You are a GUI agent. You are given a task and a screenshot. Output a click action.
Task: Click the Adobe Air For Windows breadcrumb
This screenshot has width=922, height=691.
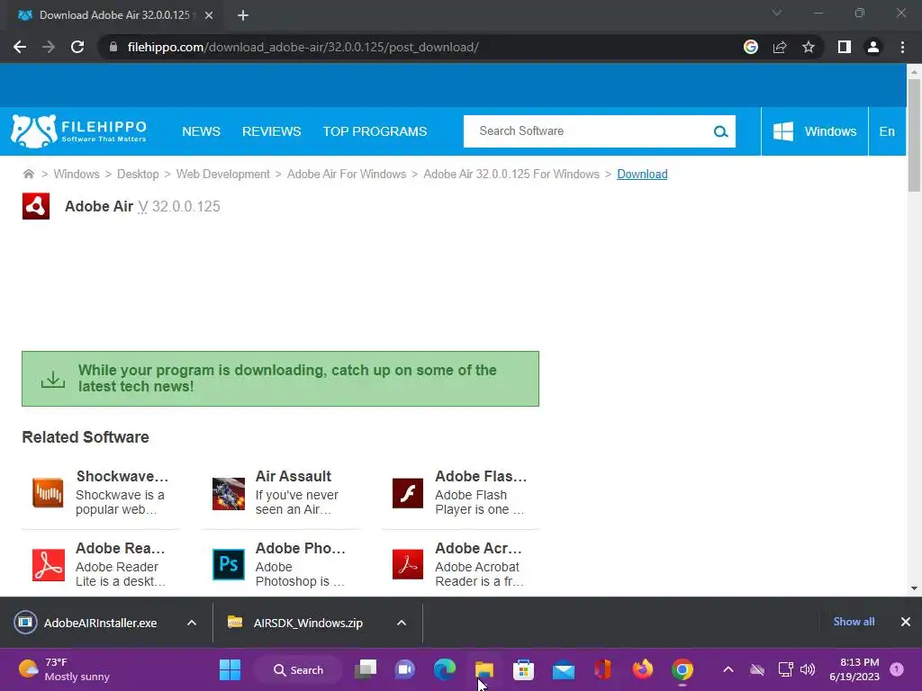(347, 174)
